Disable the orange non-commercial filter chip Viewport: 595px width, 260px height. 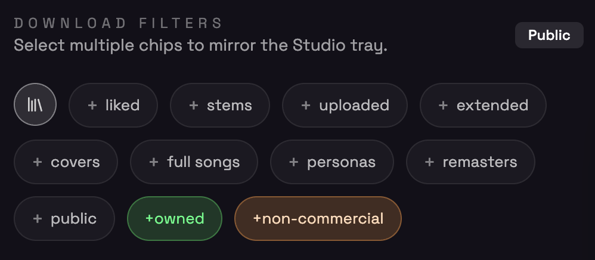[318, 219]
